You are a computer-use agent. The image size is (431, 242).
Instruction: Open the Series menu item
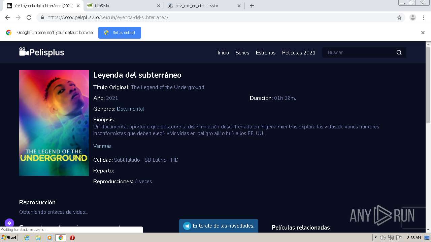tap(242, 52)
